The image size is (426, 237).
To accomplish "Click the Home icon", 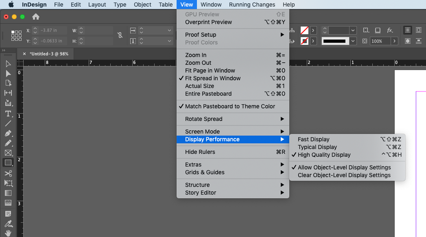I will [x=36, y=17].
